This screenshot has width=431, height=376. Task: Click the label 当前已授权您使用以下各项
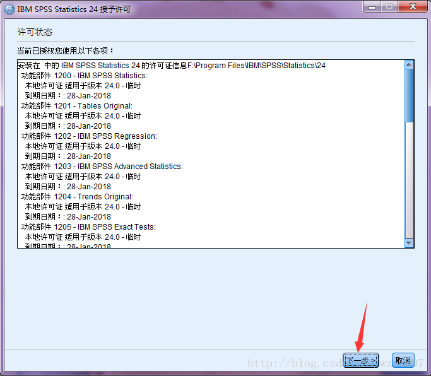[x=65, y=50]
